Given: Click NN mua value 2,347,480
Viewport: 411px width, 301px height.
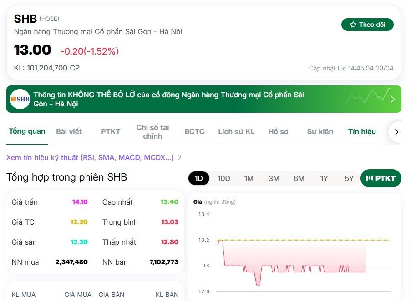Looking at the screenshot, I should click(x=71, y=262).
